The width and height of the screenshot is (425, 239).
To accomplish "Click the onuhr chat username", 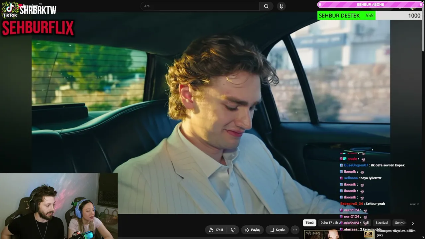I will point(352,159).
